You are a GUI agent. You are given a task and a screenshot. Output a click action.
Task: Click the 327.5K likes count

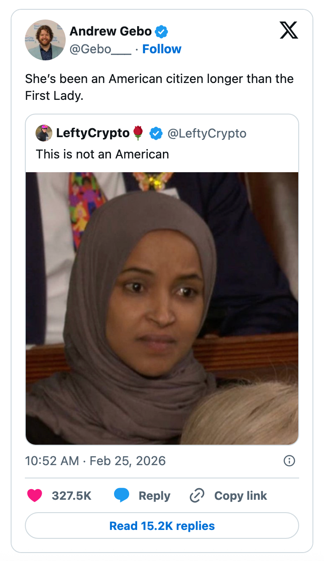[x=71, y=496]
